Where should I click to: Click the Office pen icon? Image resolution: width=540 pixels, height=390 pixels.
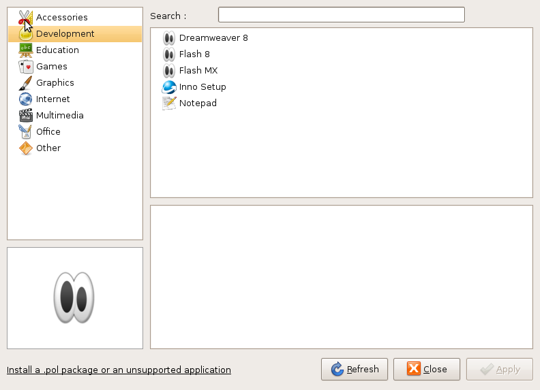tap(25, 132)
